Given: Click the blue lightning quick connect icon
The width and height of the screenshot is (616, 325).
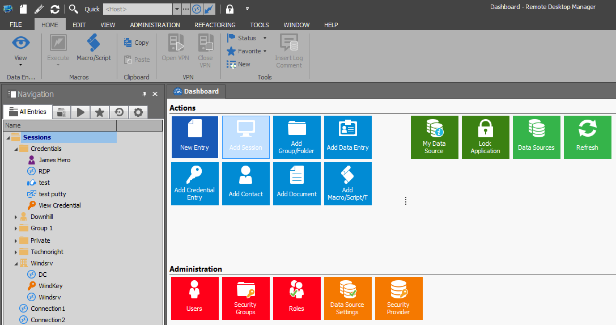Looking at the screenshot, I should 209,9.
